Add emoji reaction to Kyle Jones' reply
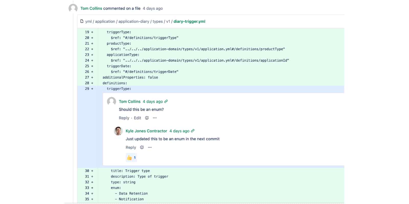Viewport: 409px width, 204px height. (x=142, y=147)
